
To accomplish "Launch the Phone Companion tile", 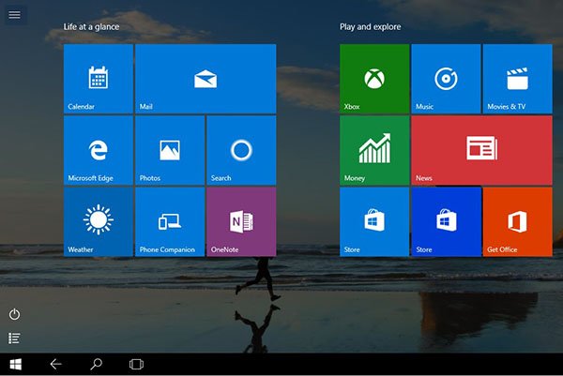I will [169, 221].
